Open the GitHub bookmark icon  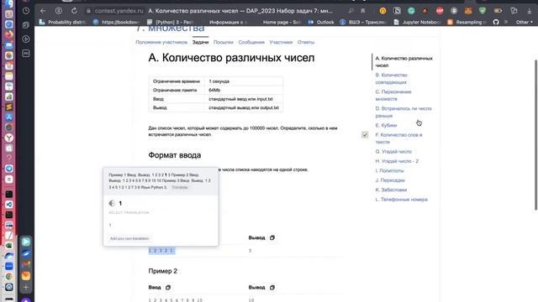[x=496, y=22]
